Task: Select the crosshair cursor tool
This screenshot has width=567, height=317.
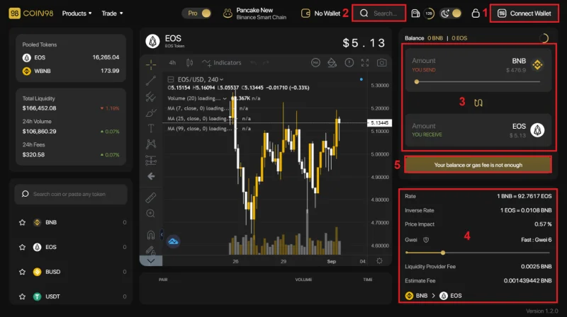Action: point(151,64)
